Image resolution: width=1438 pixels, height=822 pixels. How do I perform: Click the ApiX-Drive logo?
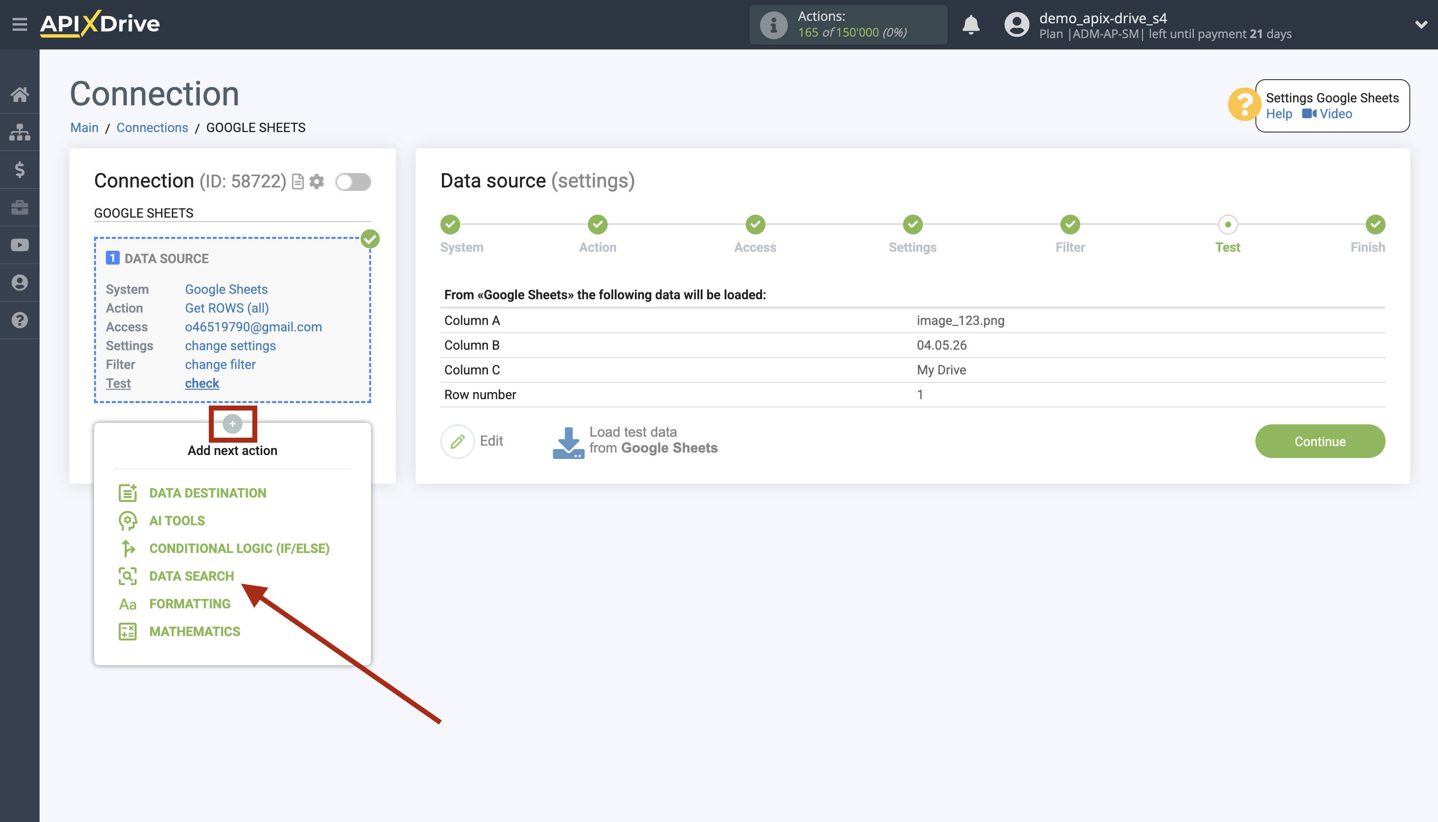[x=100, y=24]
